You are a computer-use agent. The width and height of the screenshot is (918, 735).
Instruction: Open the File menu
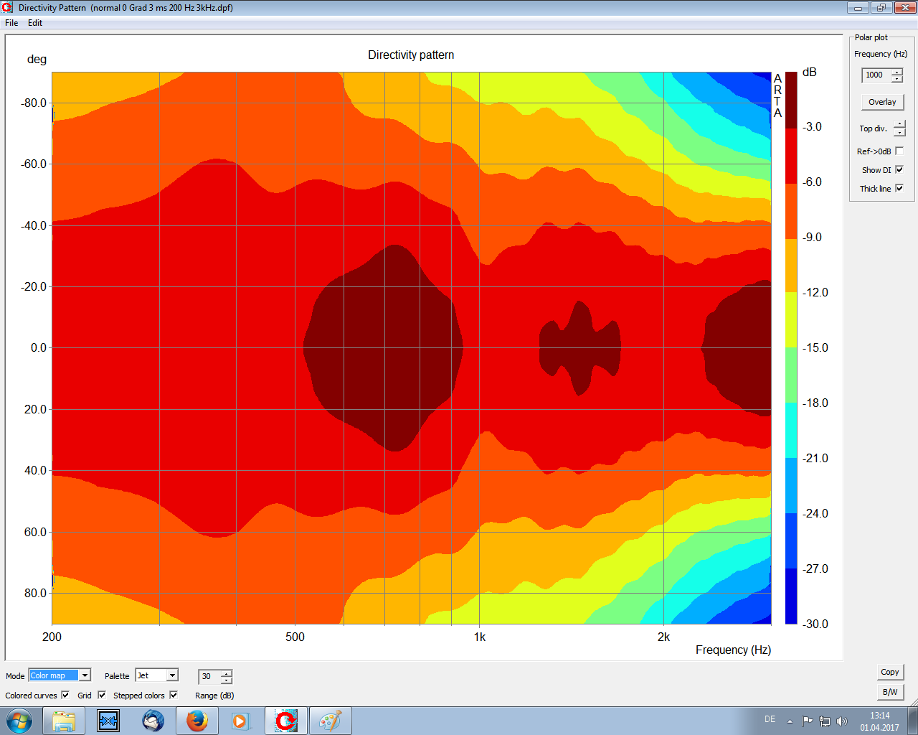pos(11,23)
